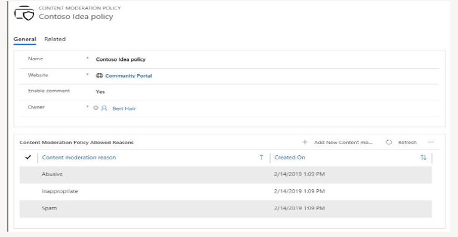Click the Refresh circular arrow icon
This screenshot has height=237, width=458.
tap(389, 142)
